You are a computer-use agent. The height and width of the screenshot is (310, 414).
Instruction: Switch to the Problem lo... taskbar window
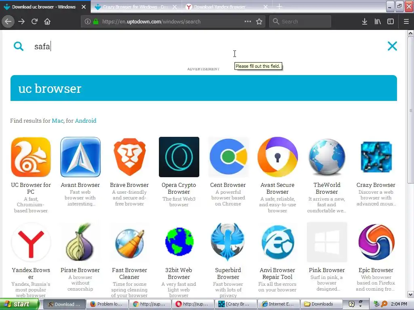click(108, 304)
